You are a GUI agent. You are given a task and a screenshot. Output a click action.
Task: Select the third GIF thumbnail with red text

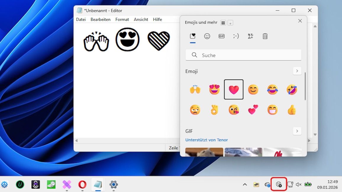point(283,152)
